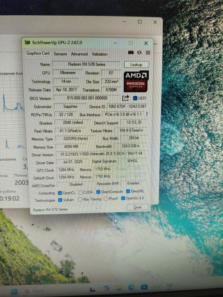Minimize the background Task Manager window
The image size is (223, 297).
(x=124, y=22)
